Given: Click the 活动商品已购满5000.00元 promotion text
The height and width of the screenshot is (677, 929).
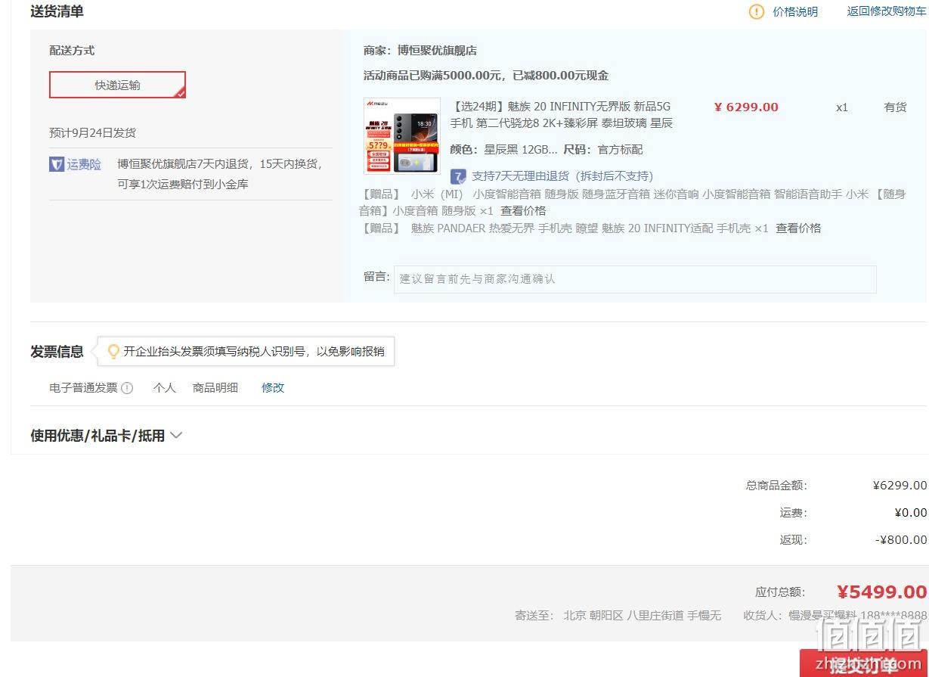Looking at the screenshot, I should tap(486, 76).
